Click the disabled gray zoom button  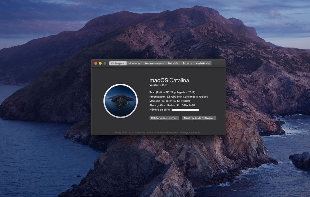pyautogui.click(x=105, y=63)
